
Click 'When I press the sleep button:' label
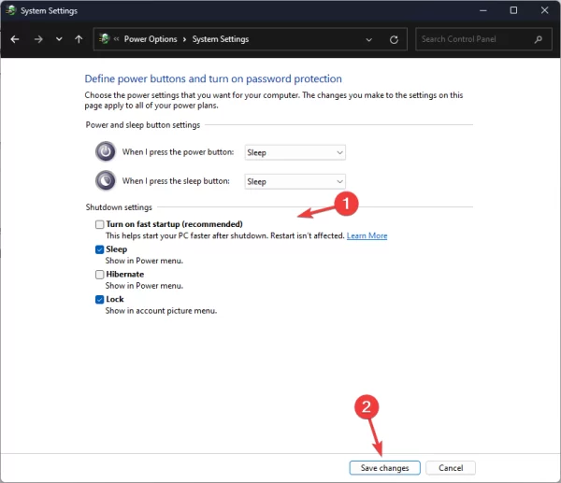click(176, 181)
